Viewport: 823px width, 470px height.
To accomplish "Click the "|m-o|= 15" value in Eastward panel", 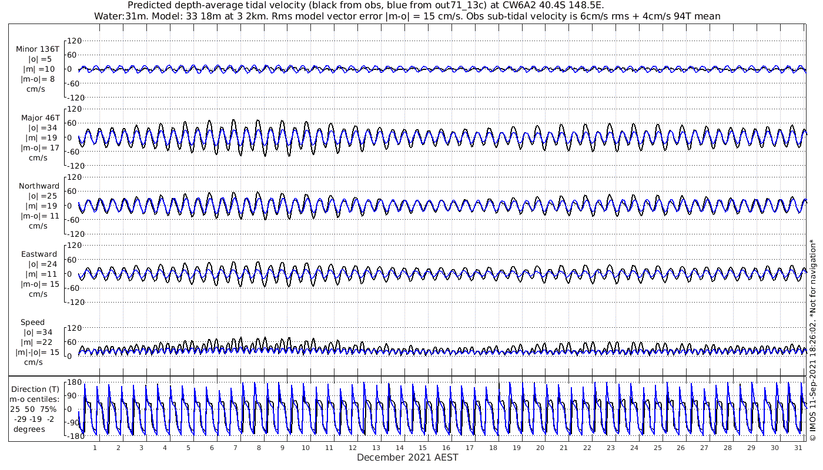I will [x=39, y=284].
